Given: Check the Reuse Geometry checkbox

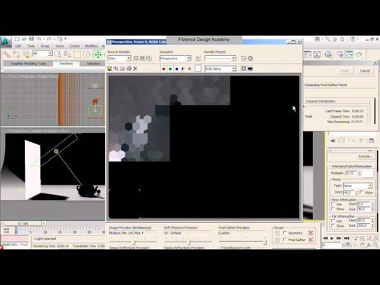Looking at the screenshot, I should click(x=285, y=233).
